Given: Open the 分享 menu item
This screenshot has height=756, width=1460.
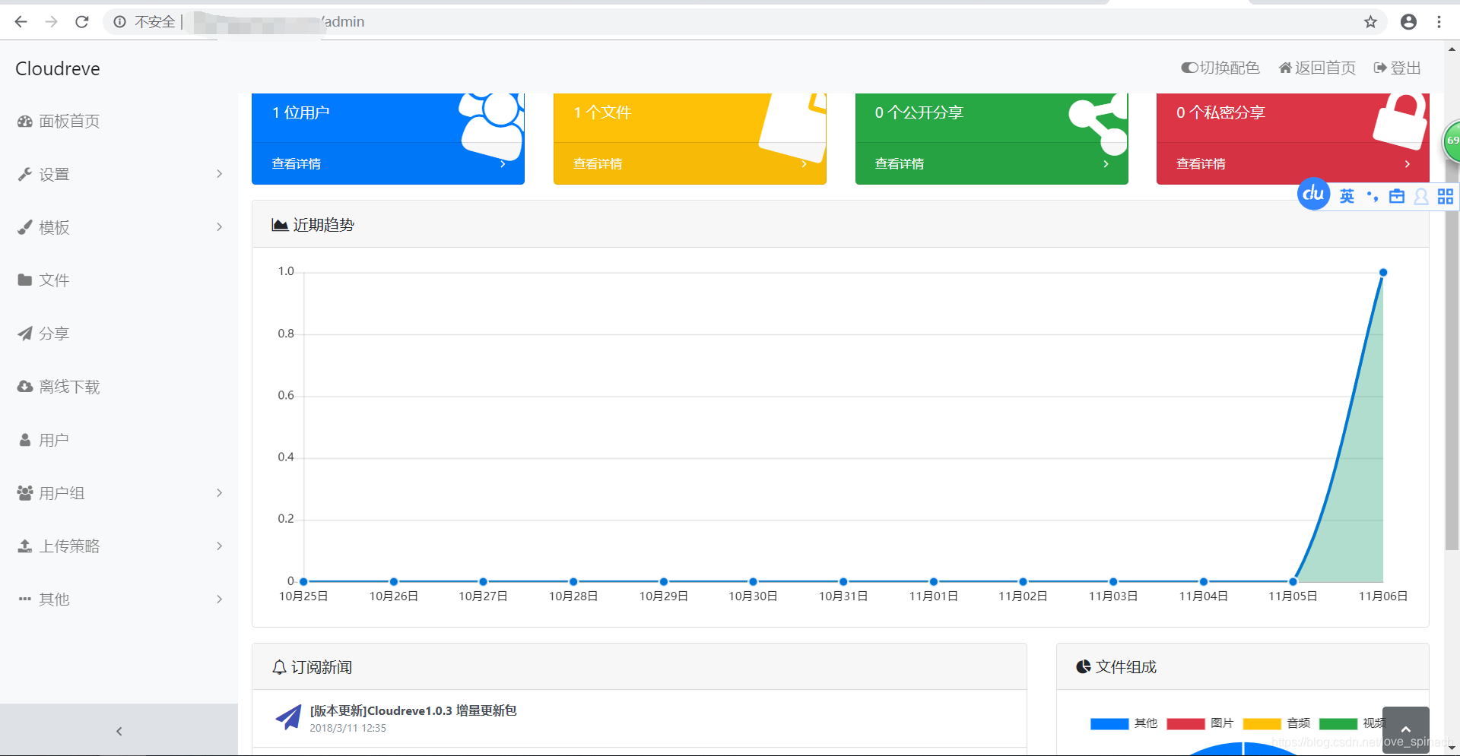Looking at the screenshot, I should (119, 334).
